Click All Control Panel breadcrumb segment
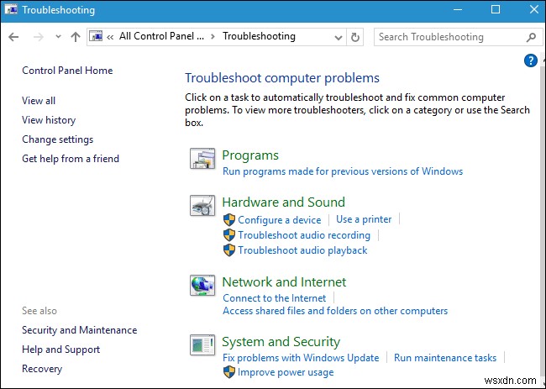The image size is (546, 389). 162,36
